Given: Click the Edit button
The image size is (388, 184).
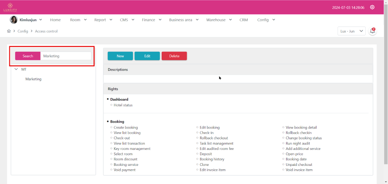Looking at the screenshot, I should click(x=147, y=56).
